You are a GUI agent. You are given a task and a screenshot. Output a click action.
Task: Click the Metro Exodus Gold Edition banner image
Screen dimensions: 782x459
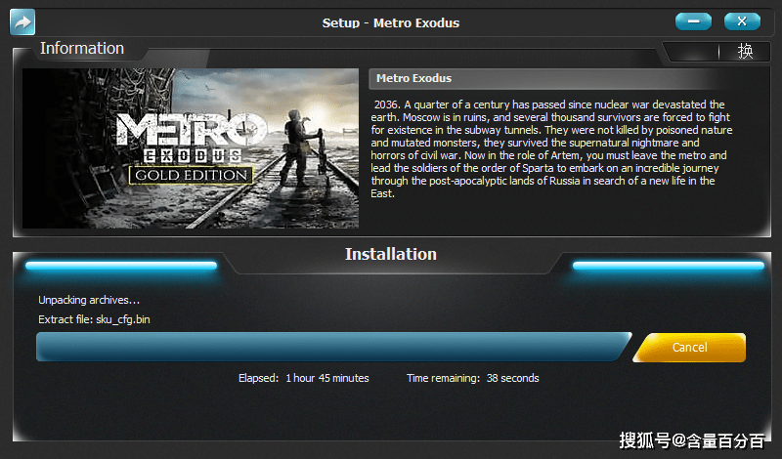tap(191, 148)
